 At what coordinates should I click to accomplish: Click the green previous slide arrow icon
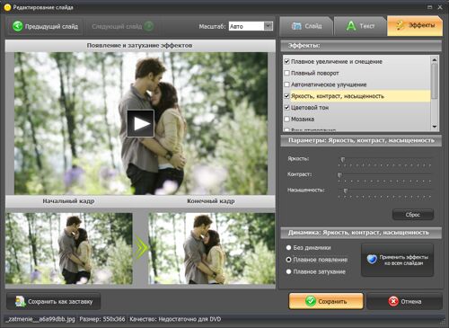coord(18,26)
